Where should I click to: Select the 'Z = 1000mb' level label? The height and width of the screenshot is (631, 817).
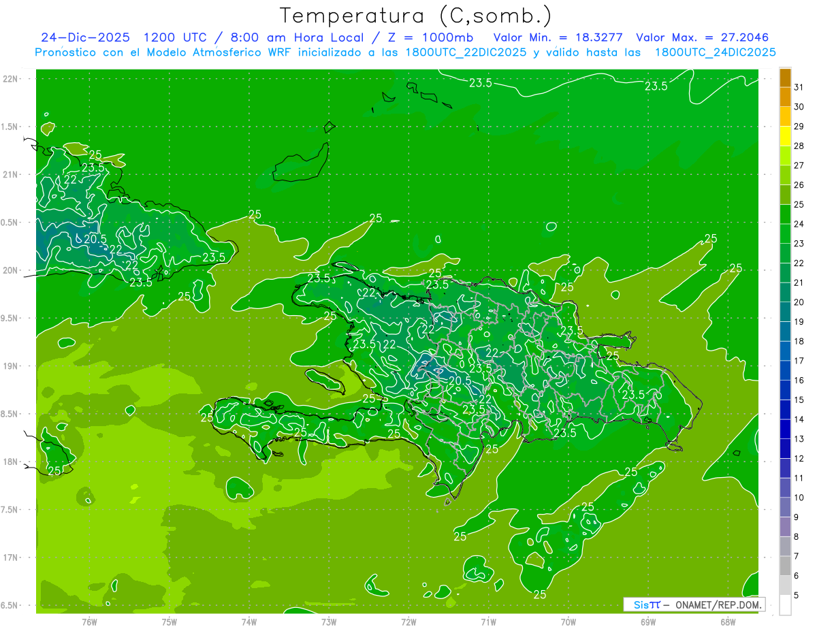coord(432,37)
